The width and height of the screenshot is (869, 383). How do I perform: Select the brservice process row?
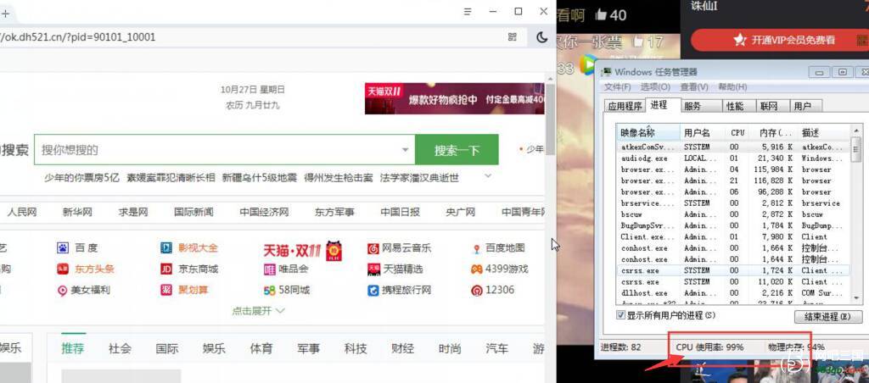coord(734,203)
